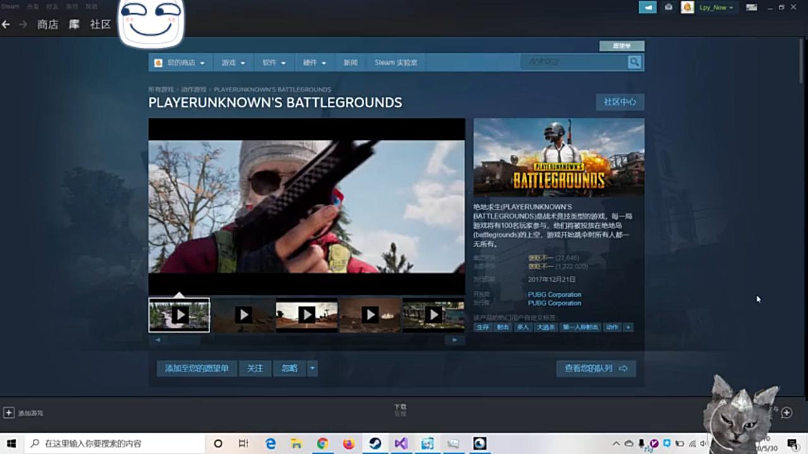The image size is (808, 454).
Task: Click the store search magnifier icon
Action: (634, 62)
